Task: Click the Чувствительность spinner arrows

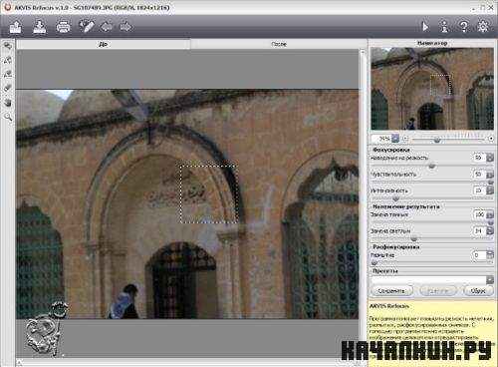Action: point(490,175)
